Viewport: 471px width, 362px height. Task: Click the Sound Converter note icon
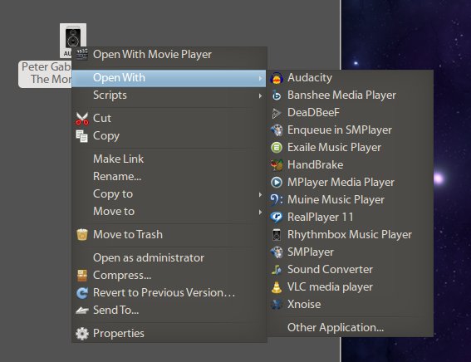(x=277, y=270)
